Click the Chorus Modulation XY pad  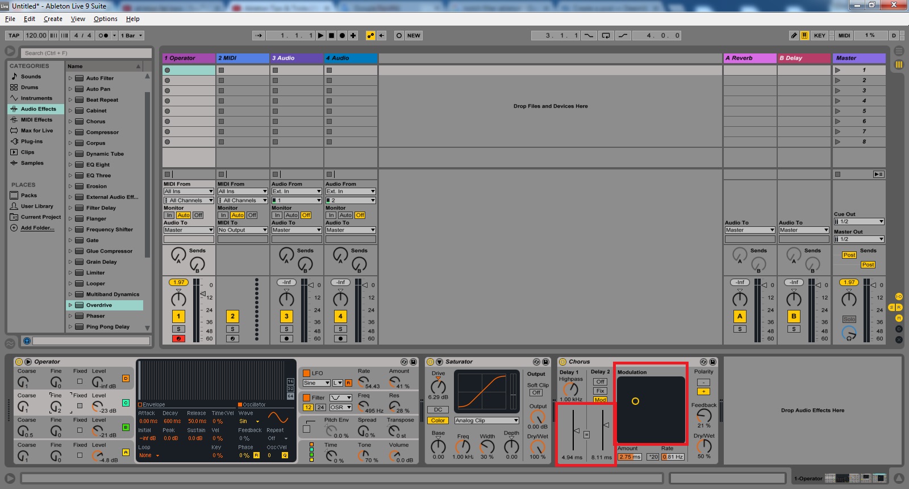coord(651,409)
